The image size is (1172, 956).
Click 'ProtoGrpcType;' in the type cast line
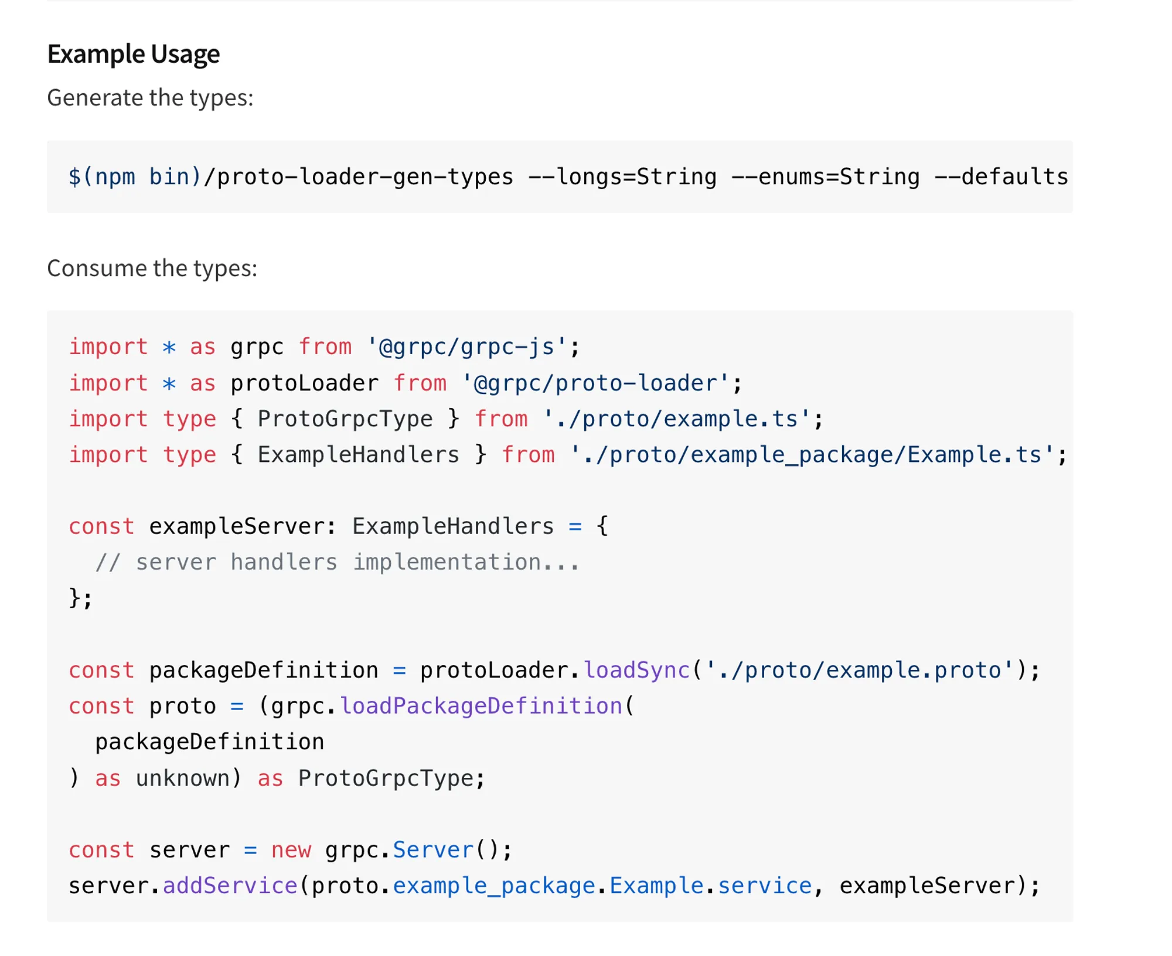click(x=391, y=778)
